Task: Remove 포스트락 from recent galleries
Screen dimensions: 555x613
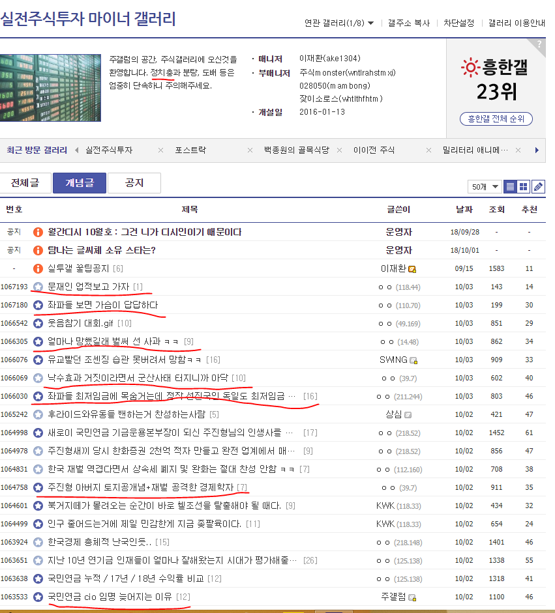Action: (250, 150)
